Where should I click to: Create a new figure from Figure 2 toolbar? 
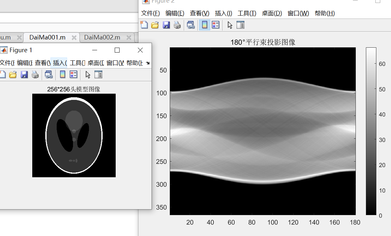pos(144,25)
